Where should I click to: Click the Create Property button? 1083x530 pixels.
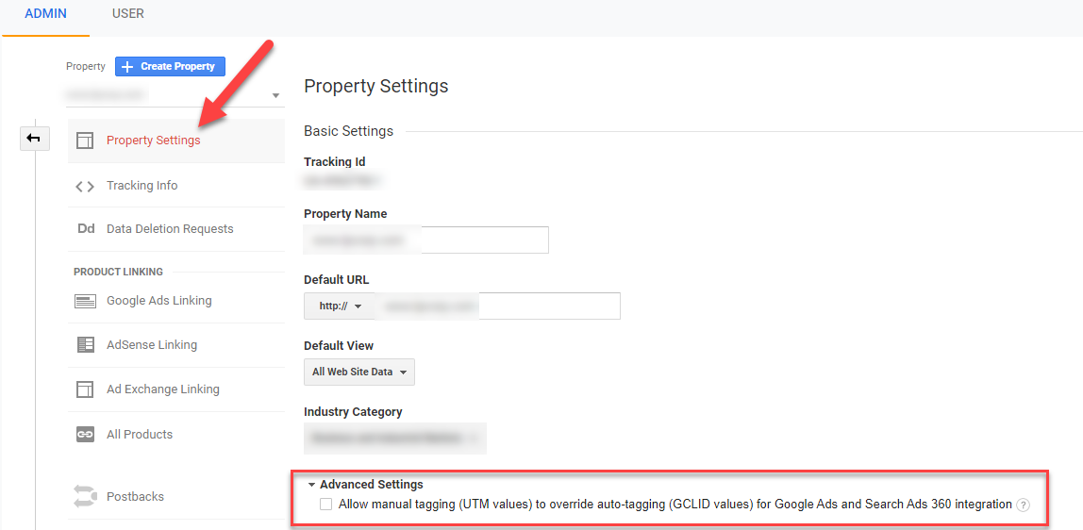[170, 66]
